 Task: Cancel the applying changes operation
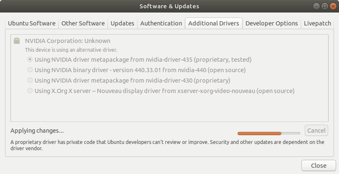click(316, 131)
